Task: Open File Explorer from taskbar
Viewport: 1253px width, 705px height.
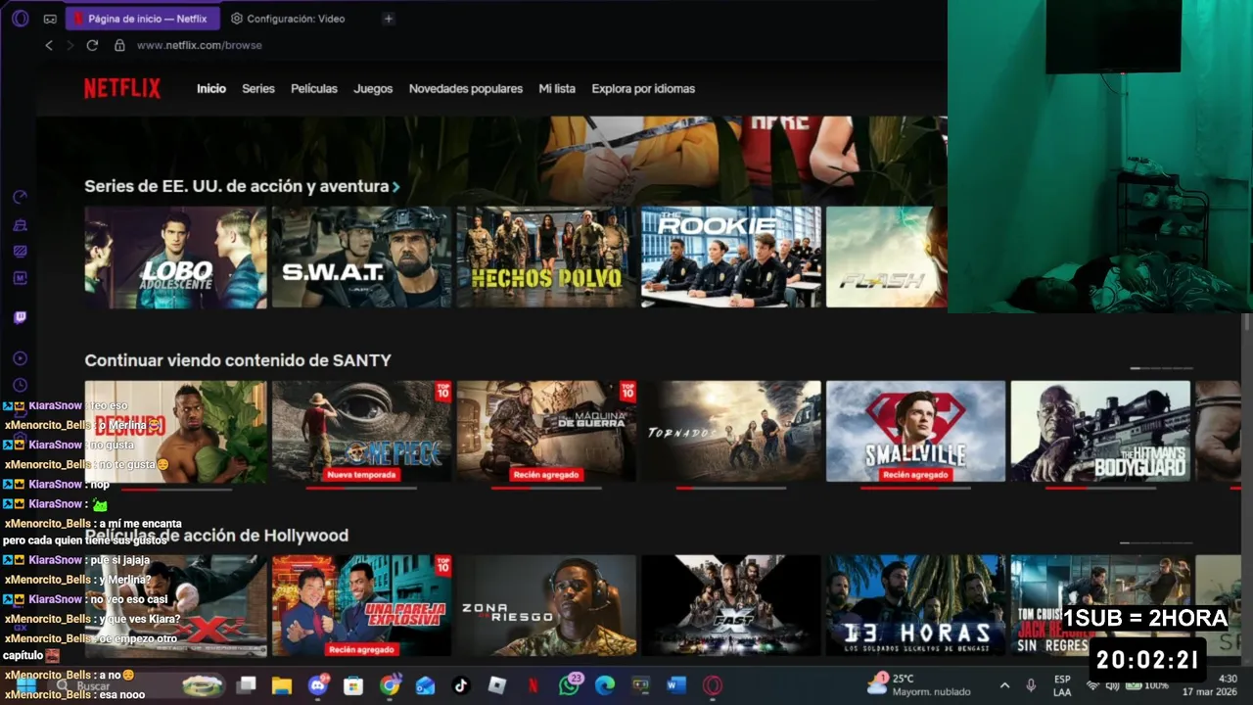Action: (x=282, y=685)
